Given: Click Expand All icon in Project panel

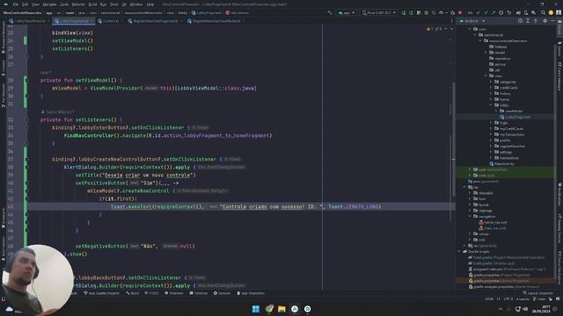Looking at the screenshot, I should point(528,21).
